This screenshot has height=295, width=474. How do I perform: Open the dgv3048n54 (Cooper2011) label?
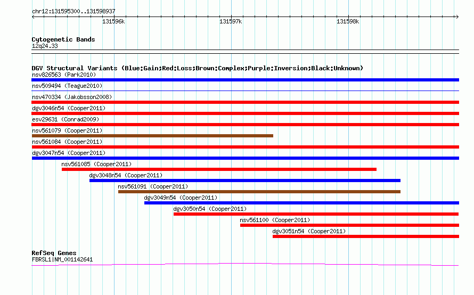point(126,175)
